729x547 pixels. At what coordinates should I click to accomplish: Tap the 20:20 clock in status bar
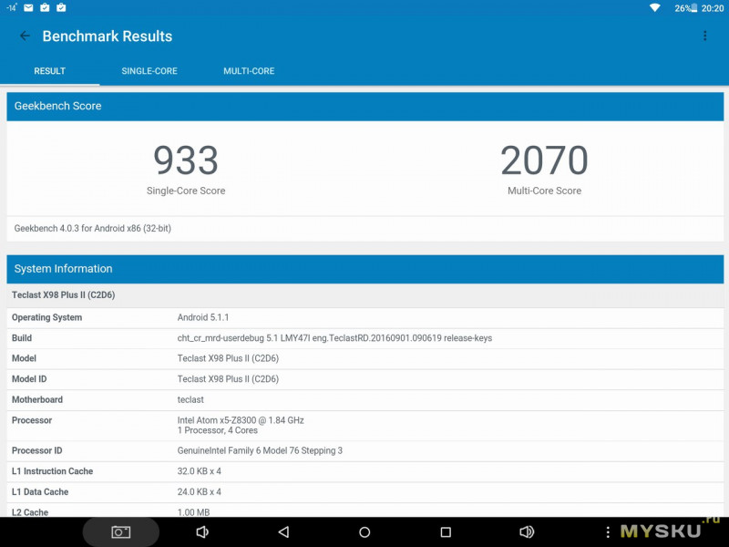(713, 8)
